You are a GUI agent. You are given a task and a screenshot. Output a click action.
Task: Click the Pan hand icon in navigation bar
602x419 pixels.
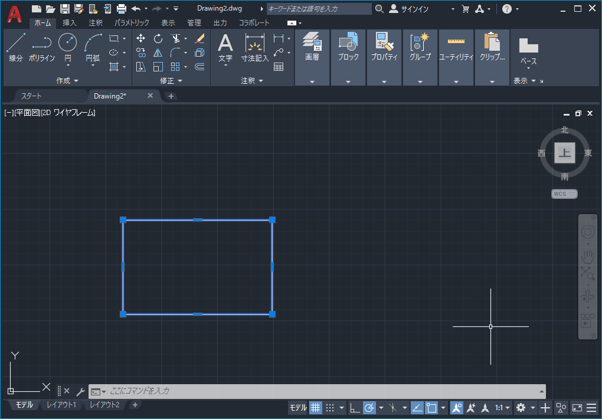[587, 256]
